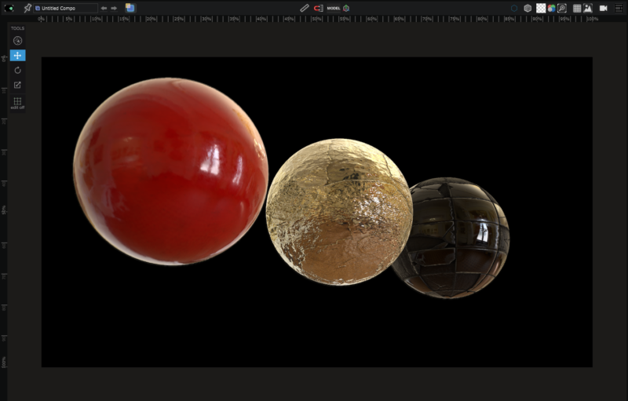Go to previous composition with left arrow
The height and width of the screenshot is (401, 628).
coord(104,8)
